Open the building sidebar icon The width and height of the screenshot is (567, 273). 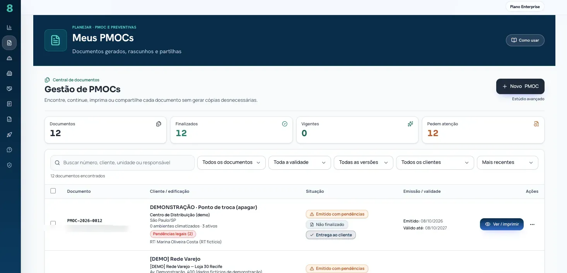(9, 73)
